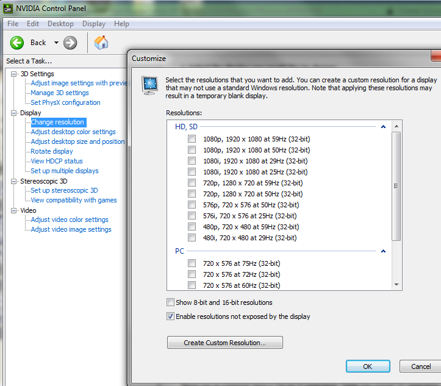The image size is (441, 386).
Task: Open Adjust desktop size and position
Action: click(77, 141)
